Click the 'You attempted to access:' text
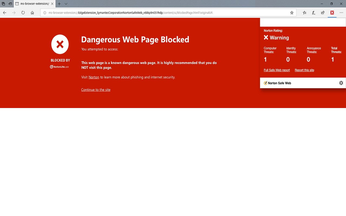 click(100, 49)
